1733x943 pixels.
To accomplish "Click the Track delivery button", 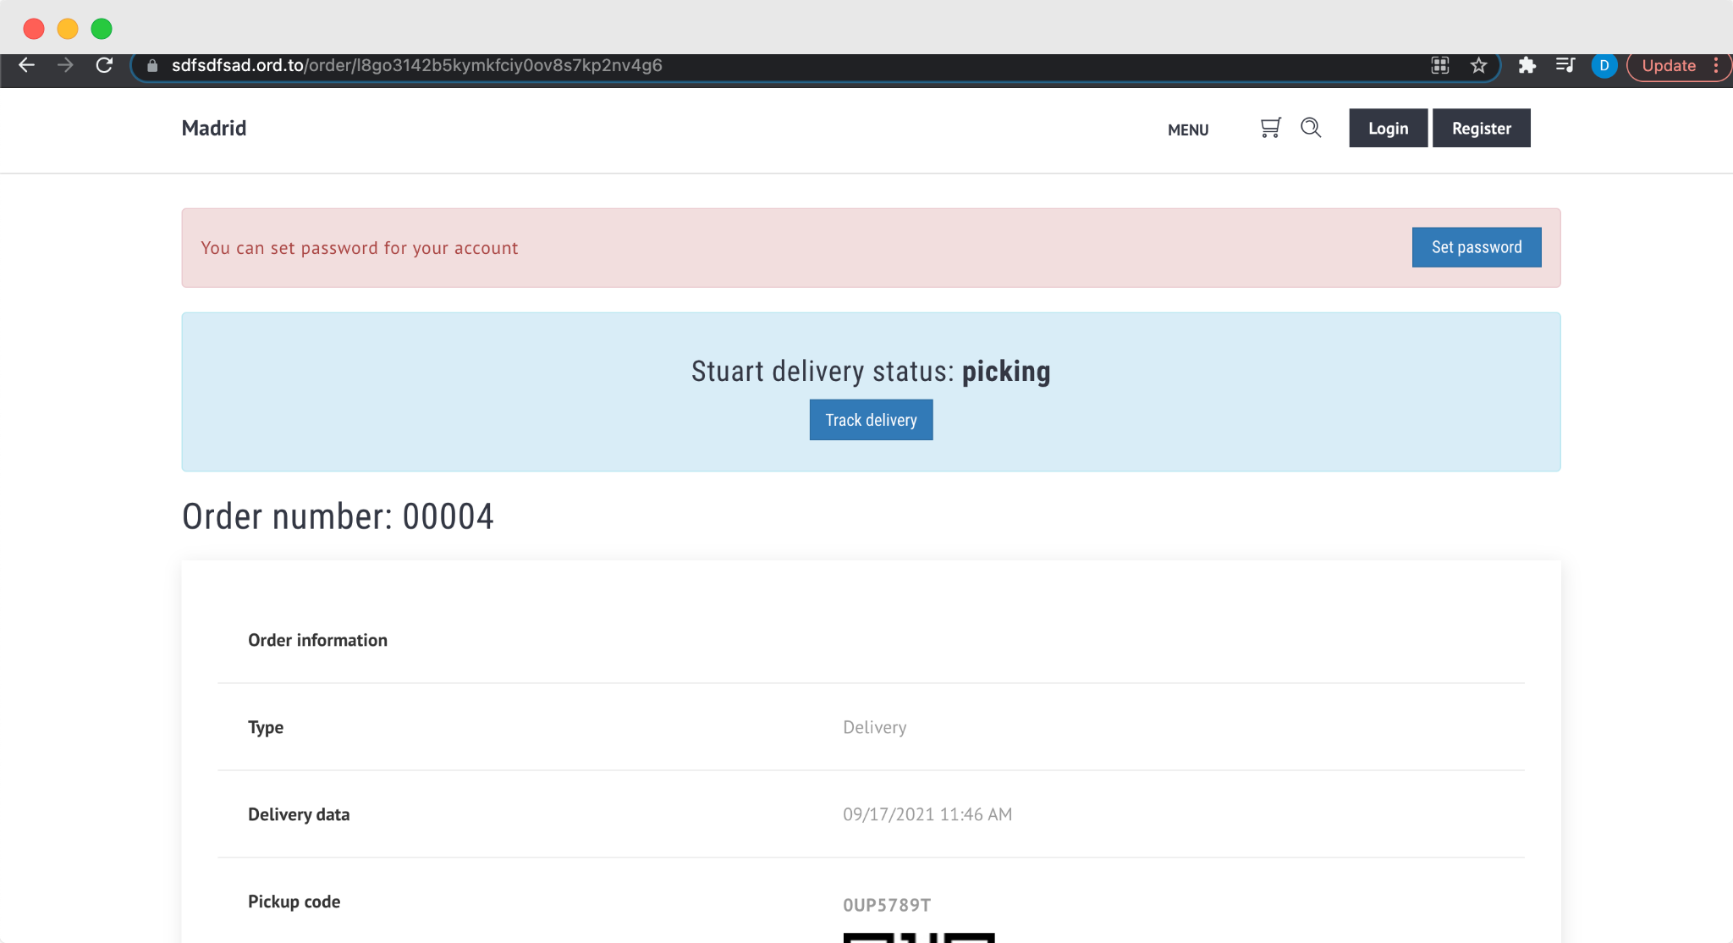I will [871, 420].
